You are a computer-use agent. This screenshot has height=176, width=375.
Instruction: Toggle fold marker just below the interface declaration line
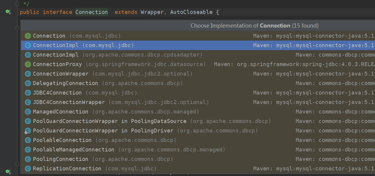click(17, 28)
